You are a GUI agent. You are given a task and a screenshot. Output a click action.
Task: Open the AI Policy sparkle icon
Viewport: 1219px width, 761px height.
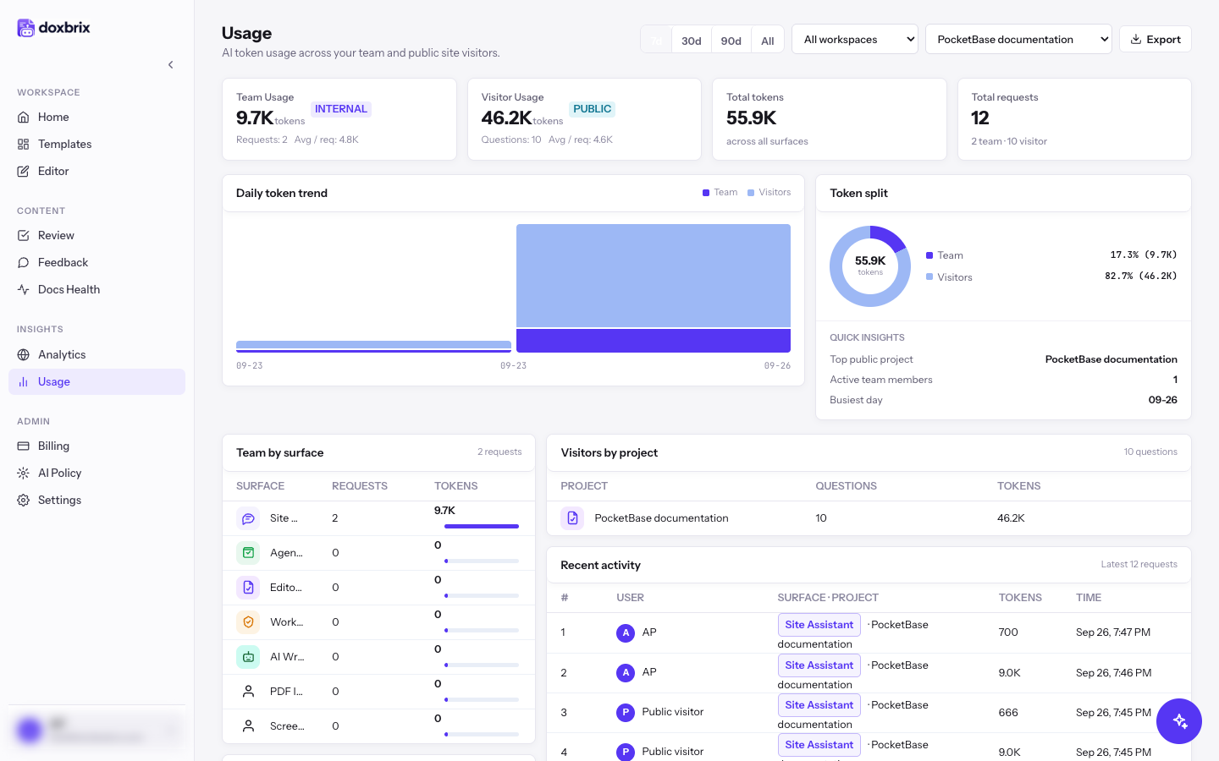click(x=23, y=474)
